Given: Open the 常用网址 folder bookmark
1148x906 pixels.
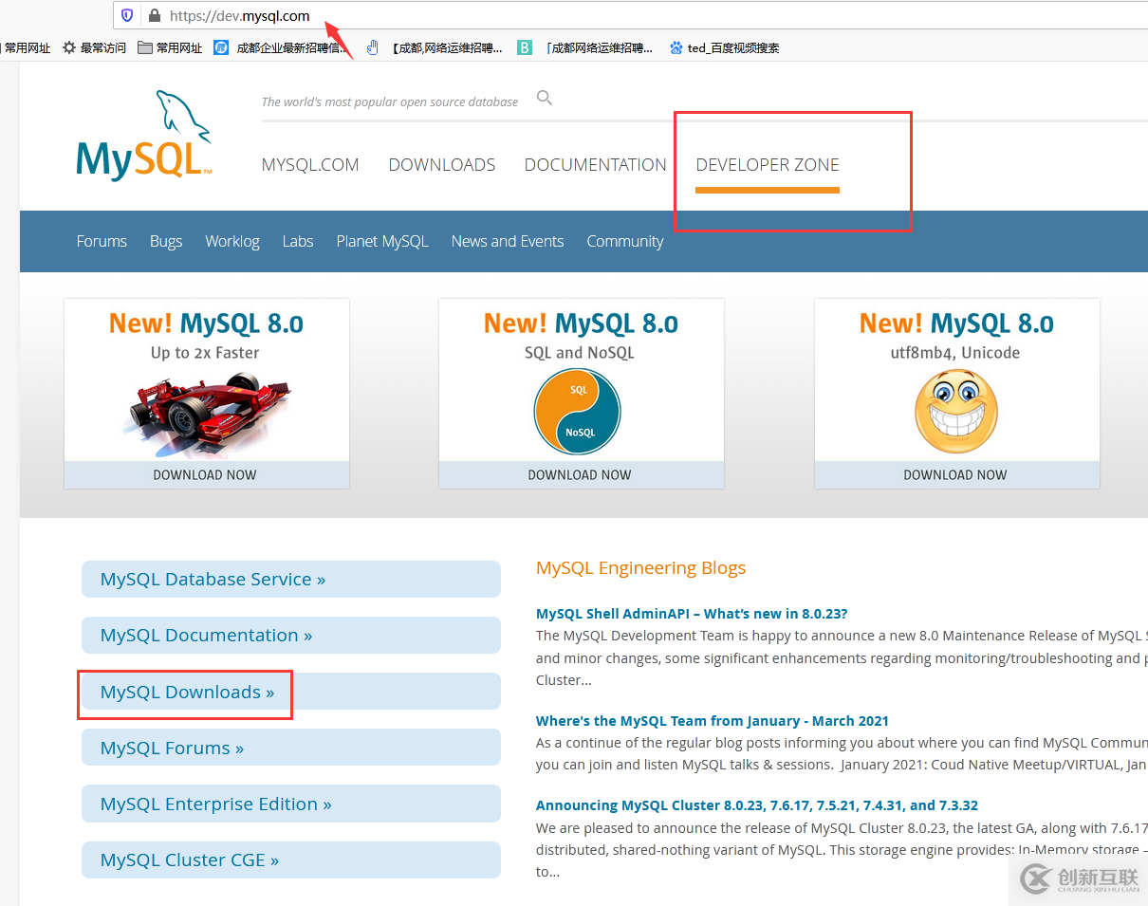Looking at the screenshot, I should (170, 47).
